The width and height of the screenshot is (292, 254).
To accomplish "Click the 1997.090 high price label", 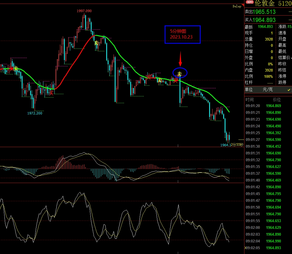I will pos(84,11).
